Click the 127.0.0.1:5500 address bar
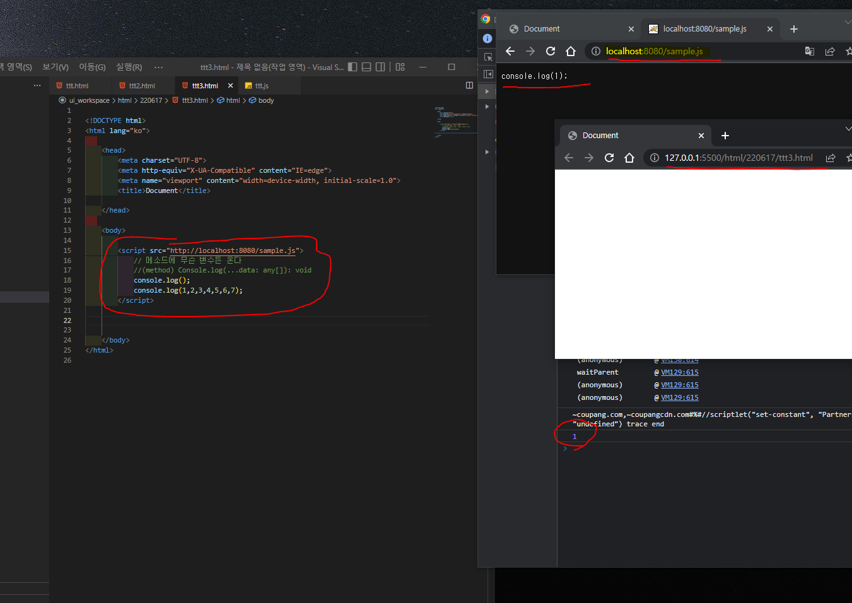The height and width of the screenshot is (603, 852). [x=738, y=158]
